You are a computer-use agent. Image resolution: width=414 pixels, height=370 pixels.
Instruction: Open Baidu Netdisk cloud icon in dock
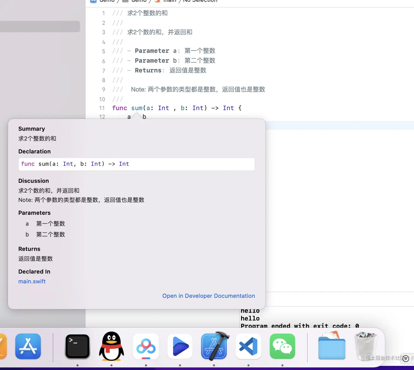(146, 346)
